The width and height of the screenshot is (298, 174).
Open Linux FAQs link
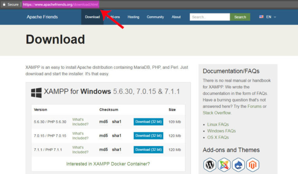218,125
